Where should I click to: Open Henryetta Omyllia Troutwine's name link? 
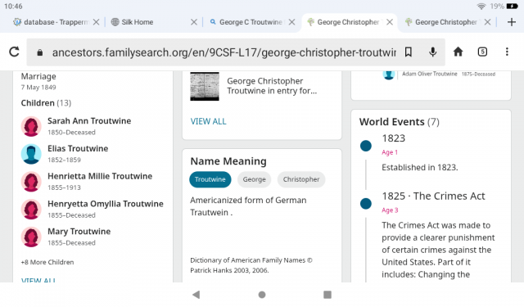click(106, 204)
